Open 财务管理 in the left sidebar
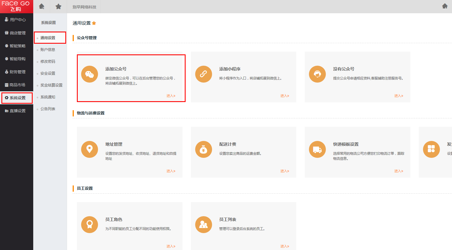 17,72
